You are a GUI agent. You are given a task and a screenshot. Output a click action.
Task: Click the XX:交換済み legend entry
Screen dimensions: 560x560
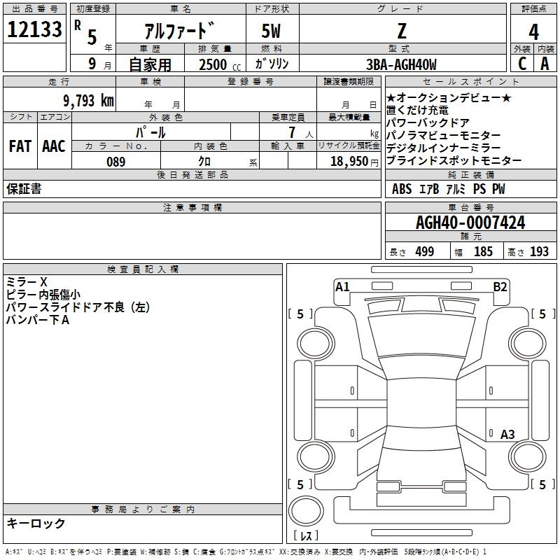[x=302, y=552]
